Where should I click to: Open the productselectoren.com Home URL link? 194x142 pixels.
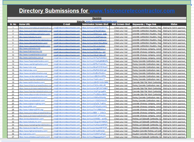coord(31,119)
